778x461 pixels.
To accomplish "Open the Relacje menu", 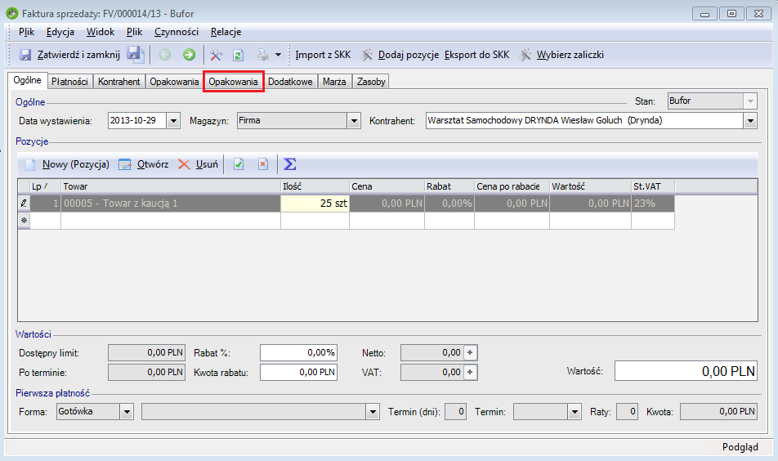I will (x=226, y=32).
